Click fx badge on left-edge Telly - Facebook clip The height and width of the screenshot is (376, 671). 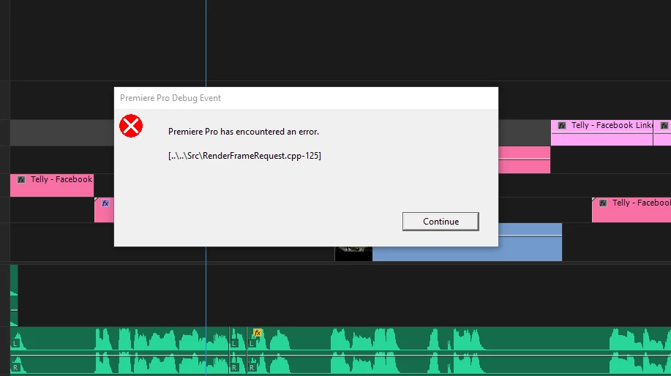(21, 180)
